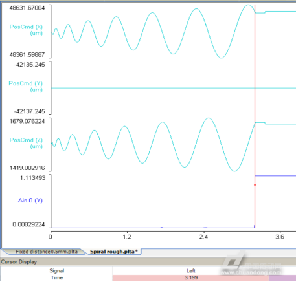This screenshot has width=296, height=282.
Task: Select the Ain 0 (Y) signal label
Action: click(x=30, y=201)
